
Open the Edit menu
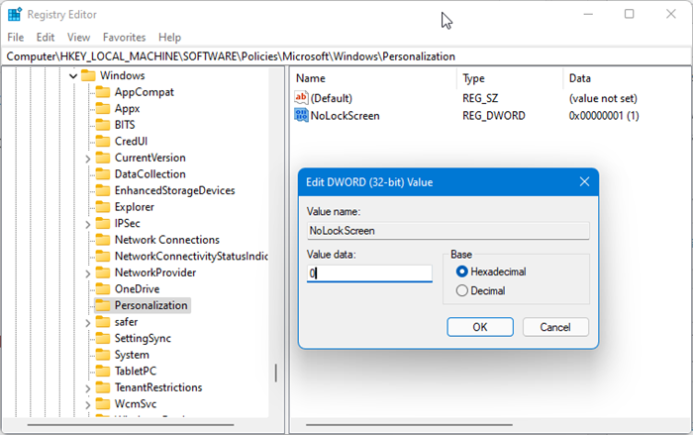tap(46, 38)
